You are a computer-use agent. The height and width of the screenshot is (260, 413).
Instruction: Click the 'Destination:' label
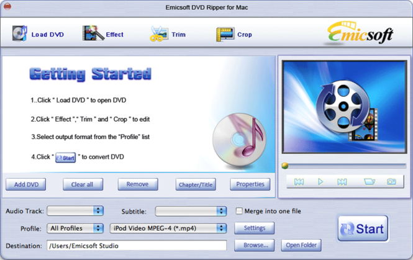pos(24,246)
